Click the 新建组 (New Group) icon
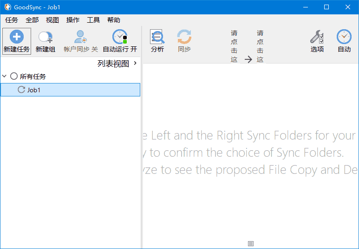The width and height of the screenshot is (359, 249). [45, 37]
